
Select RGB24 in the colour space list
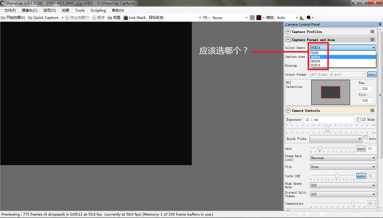coord(343,57)
